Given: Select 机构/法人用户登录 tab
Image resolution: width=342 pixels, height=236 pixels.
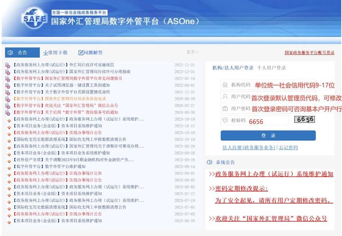Looking at the screenshot, I should [233, 67].
